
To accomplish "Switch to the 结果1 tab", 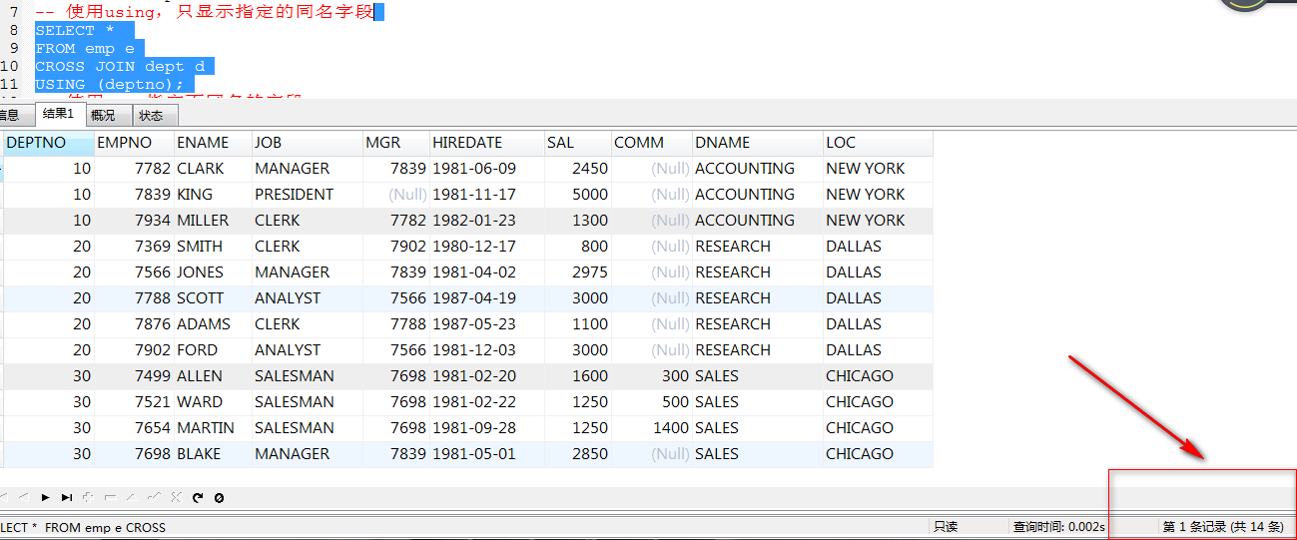I will click(58, 115).
